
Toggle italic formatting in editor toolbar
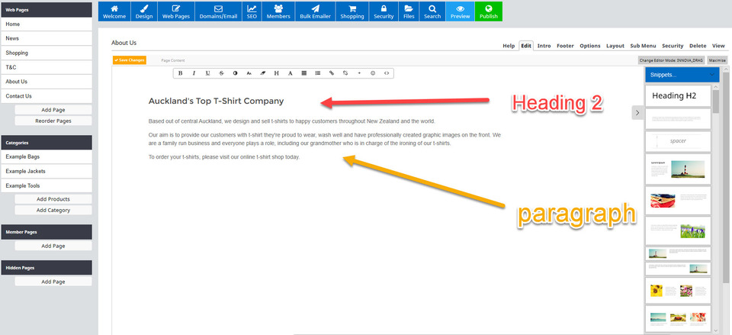(194, 73)
